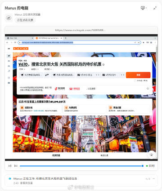
Task: Skip to next step in the playback bar
Action: pos(16,166)
